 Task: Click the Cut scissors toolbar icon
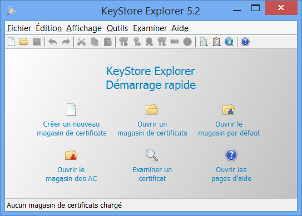81,42
